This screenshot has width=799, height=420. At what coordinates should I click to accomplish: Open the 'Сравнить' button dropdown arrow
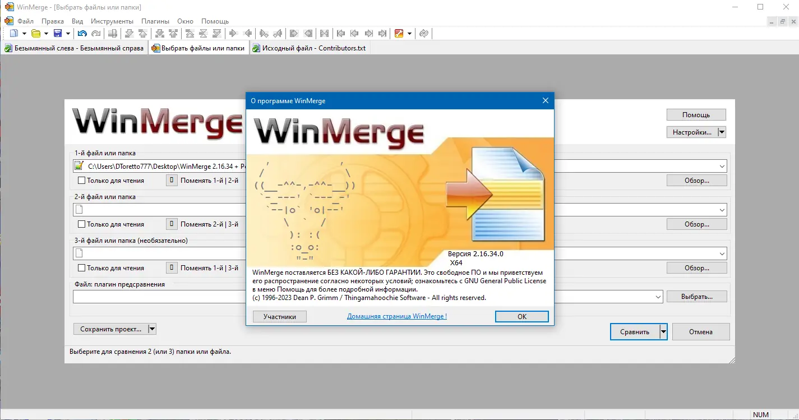pos(664,332)
